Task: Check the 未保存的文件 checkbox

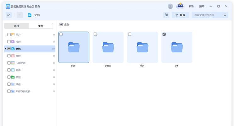Action: (x=9, y=91)
